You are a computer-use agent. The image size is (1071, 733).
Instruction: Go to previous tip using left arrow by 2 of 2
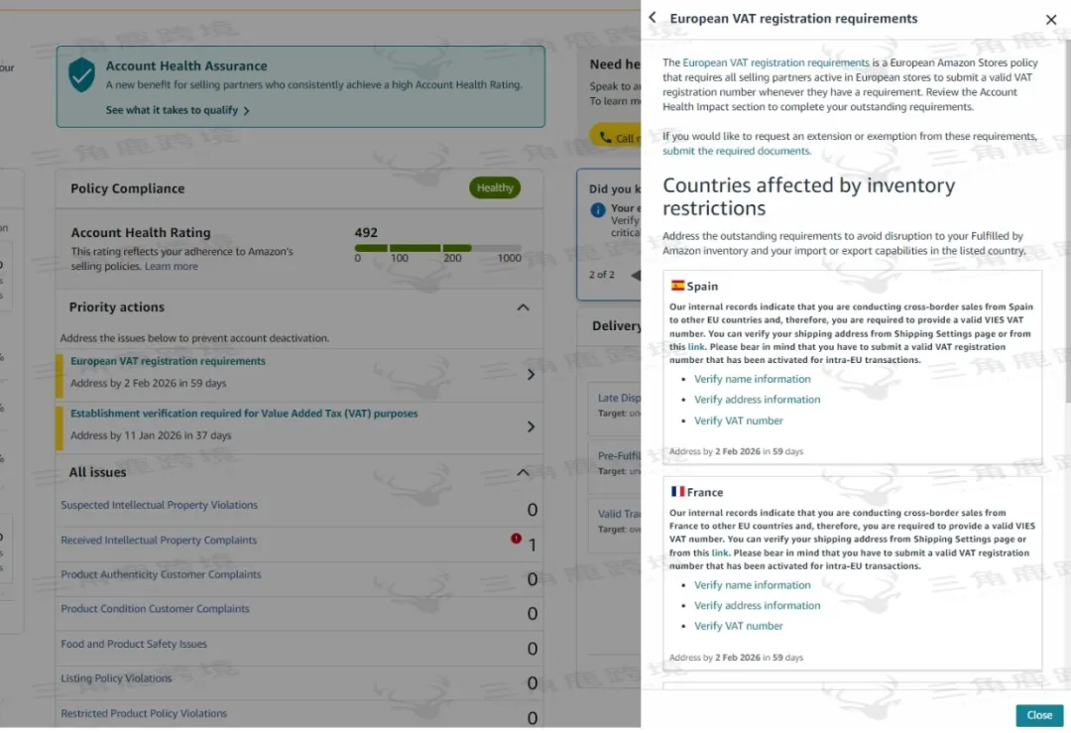tap(636, 276)
